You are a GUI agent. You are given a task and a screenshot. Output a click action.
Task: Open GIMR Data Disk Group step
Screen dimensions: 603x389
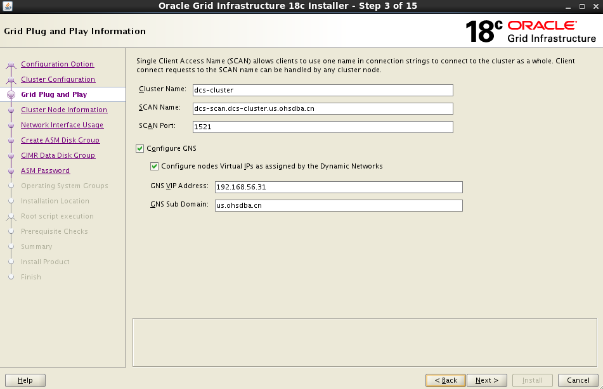pyautogui.click(x=58, y=155)
